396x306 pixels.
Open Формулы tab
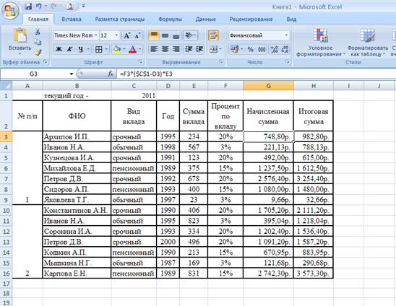[x=171, y=19]
